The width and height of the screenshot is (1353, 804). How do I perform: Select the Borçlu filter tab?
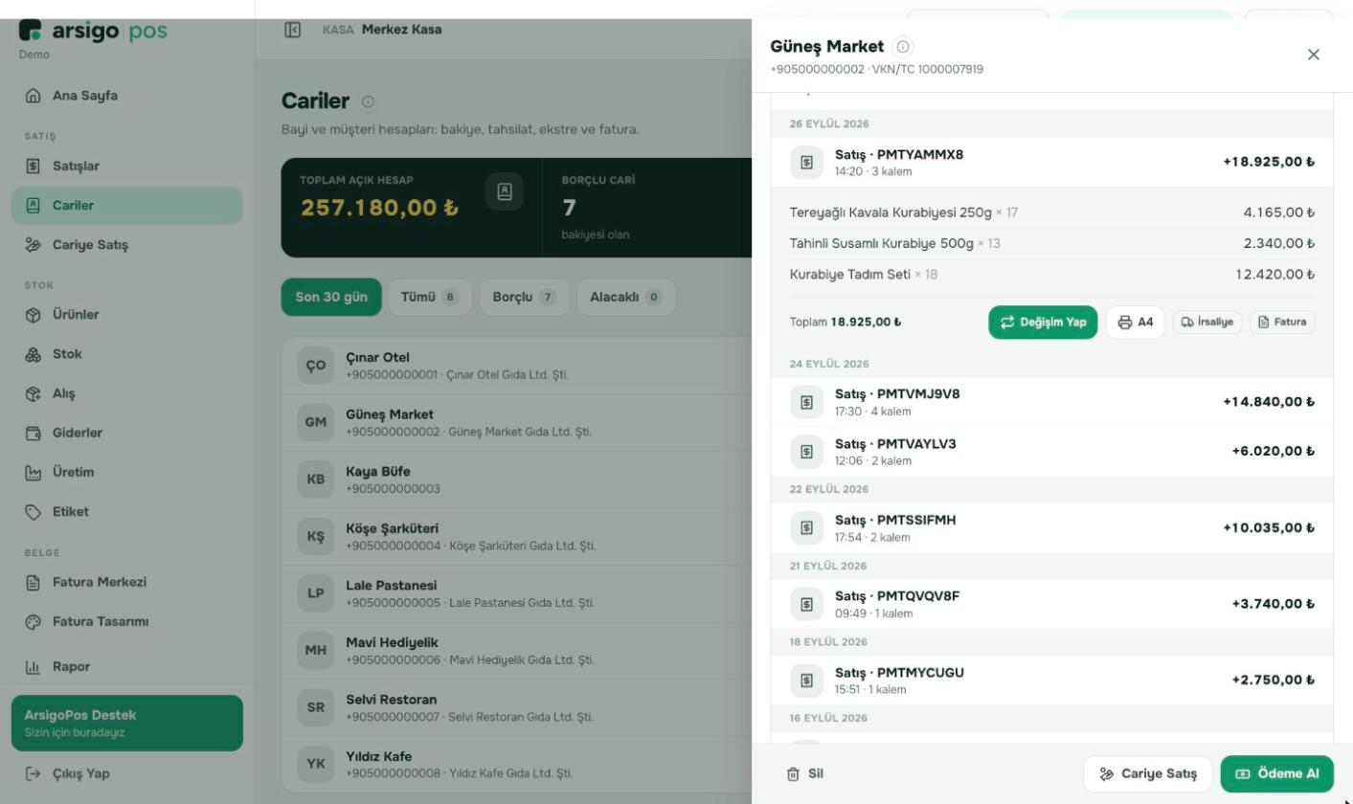(525, 297)
